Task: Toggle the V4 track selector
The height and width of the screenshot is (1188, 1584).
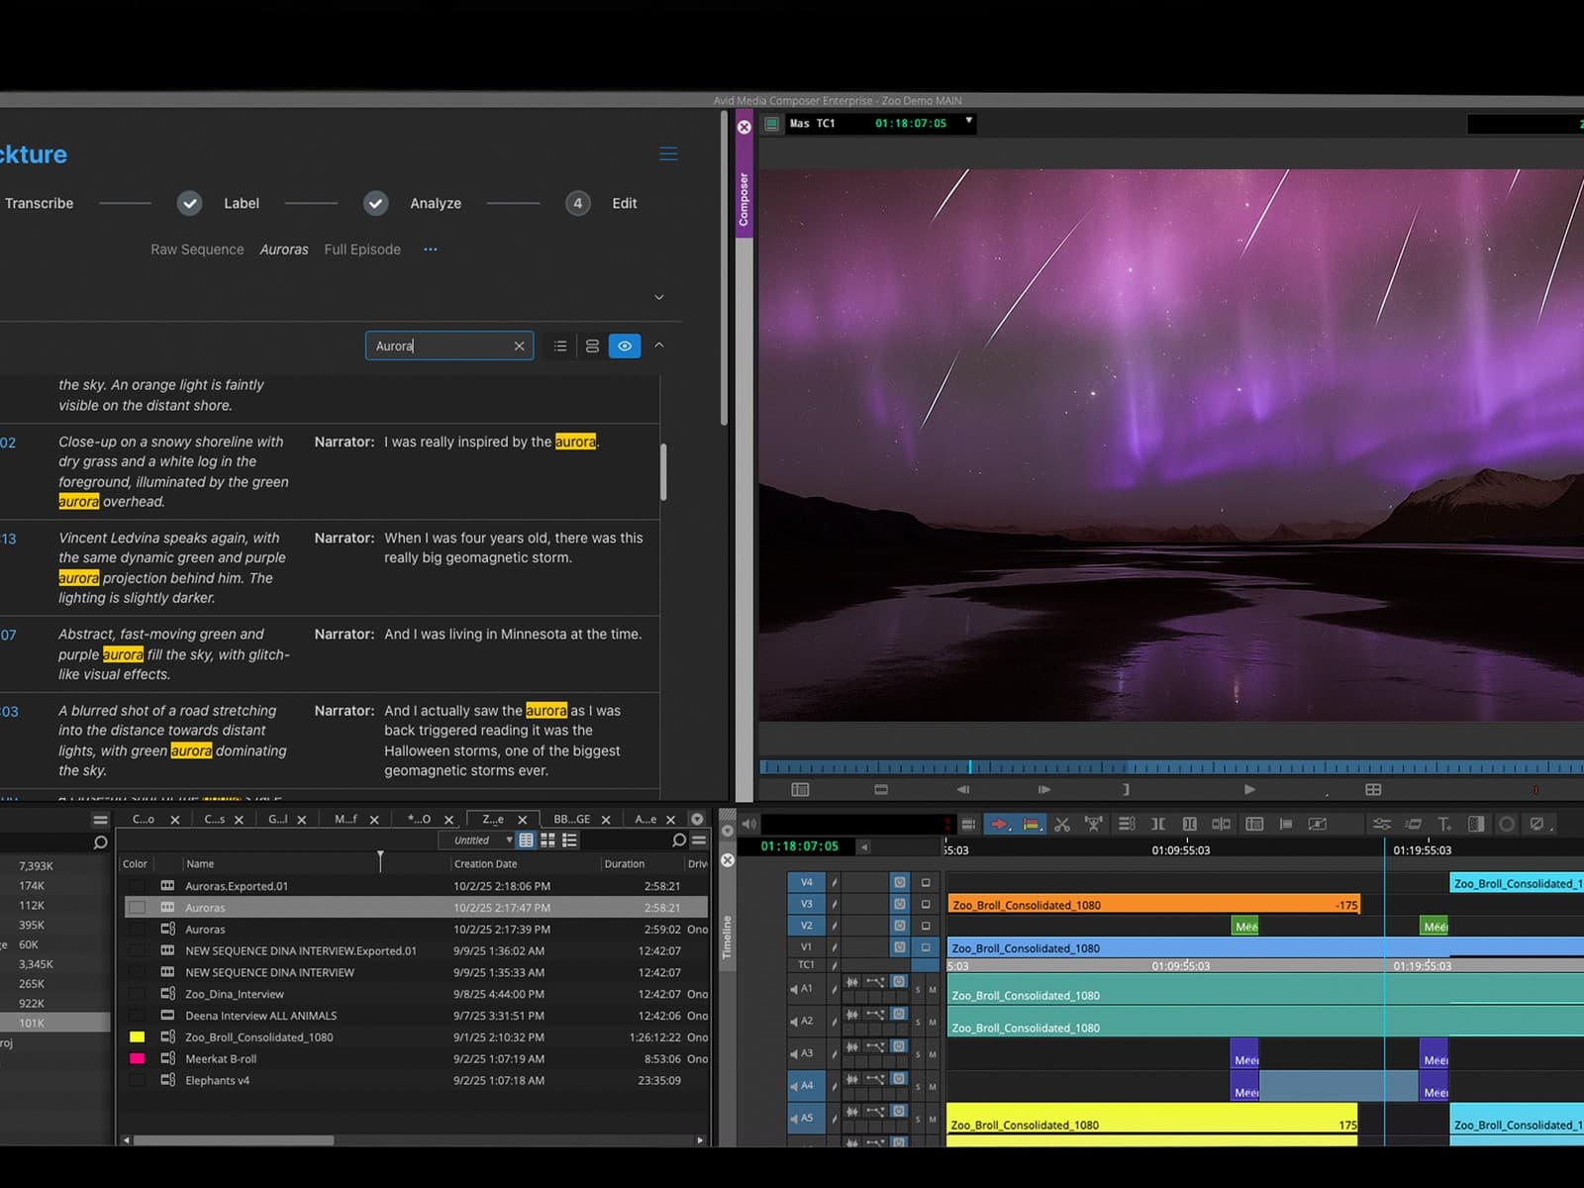Action: click(807, 882)
